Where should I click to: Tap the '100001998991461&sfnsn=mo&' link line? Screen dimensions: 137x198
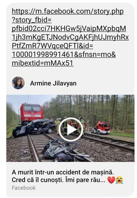tap(64, 54)
